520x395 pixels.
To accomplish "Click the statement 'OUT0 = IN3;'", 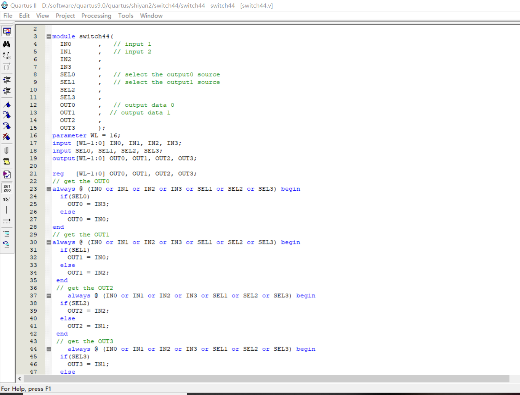I will point(88,204).
